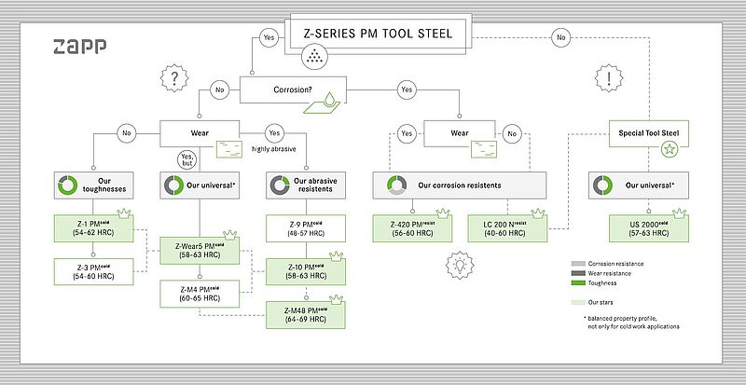Click the question mark badge icon
The image size is (746, 385).
[174, 78]
